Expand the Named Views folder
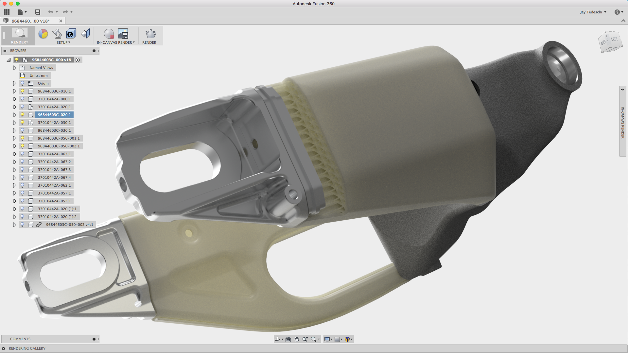Screen dimensions: 628x353 14,68
